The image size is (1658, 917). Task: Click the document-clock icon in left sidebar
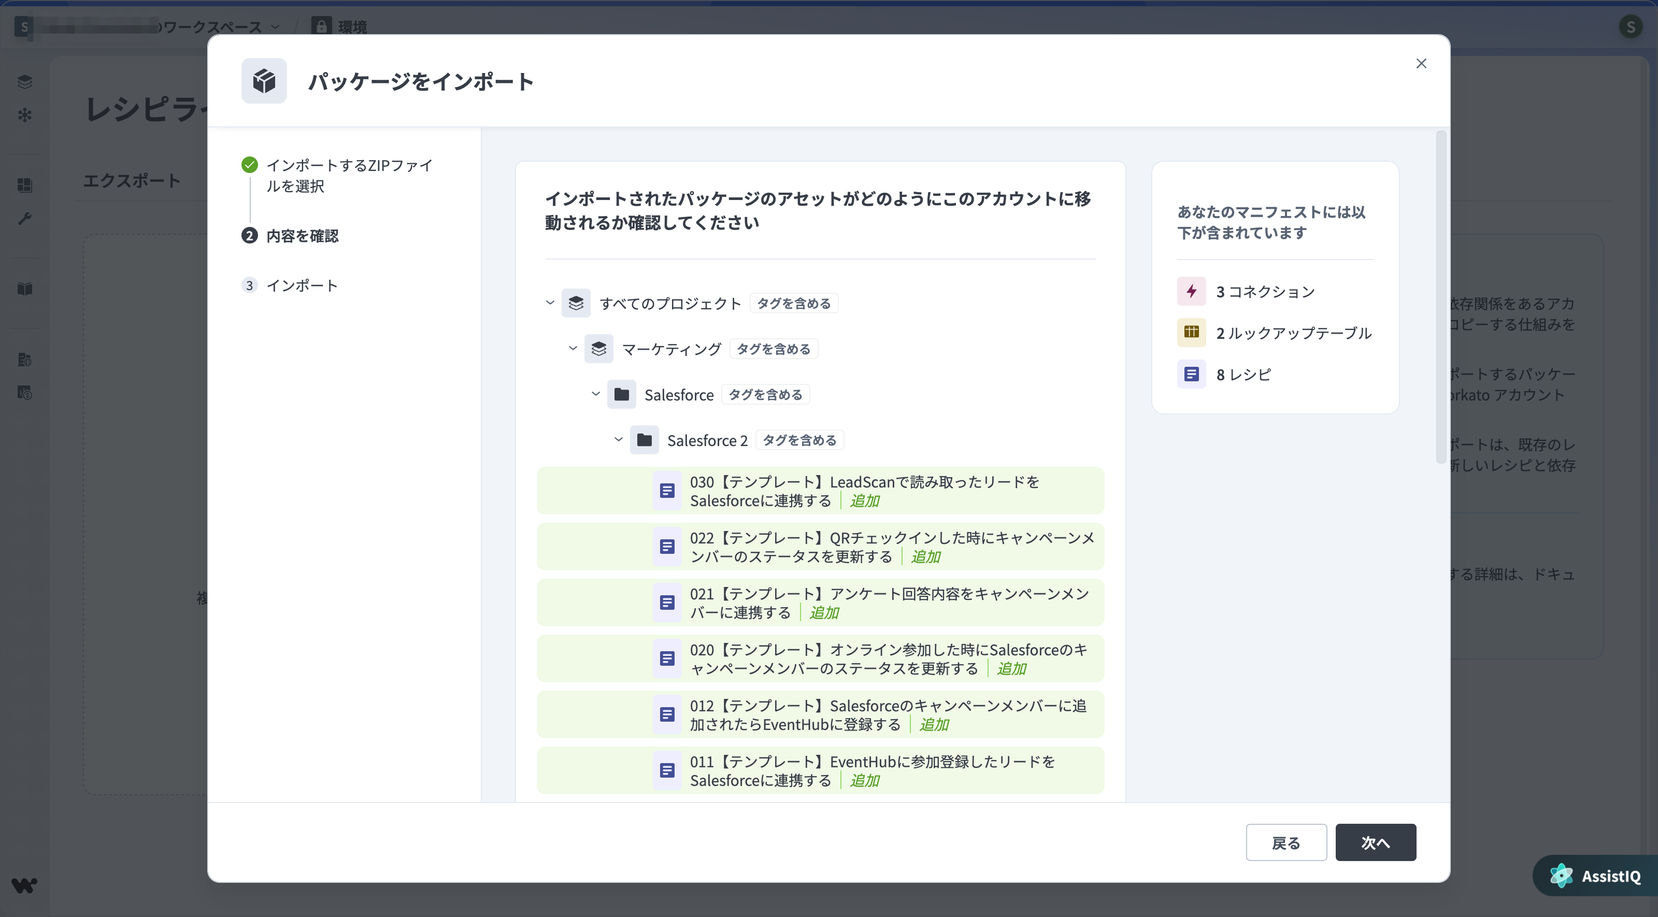coord(24,393)
